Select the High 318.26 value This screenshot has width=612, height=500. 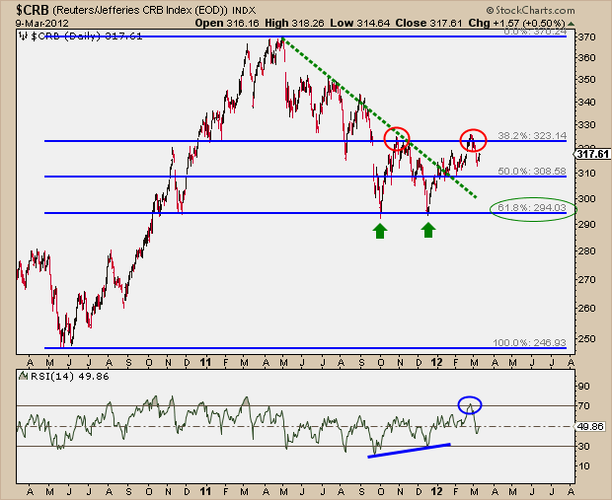(294, 23)
